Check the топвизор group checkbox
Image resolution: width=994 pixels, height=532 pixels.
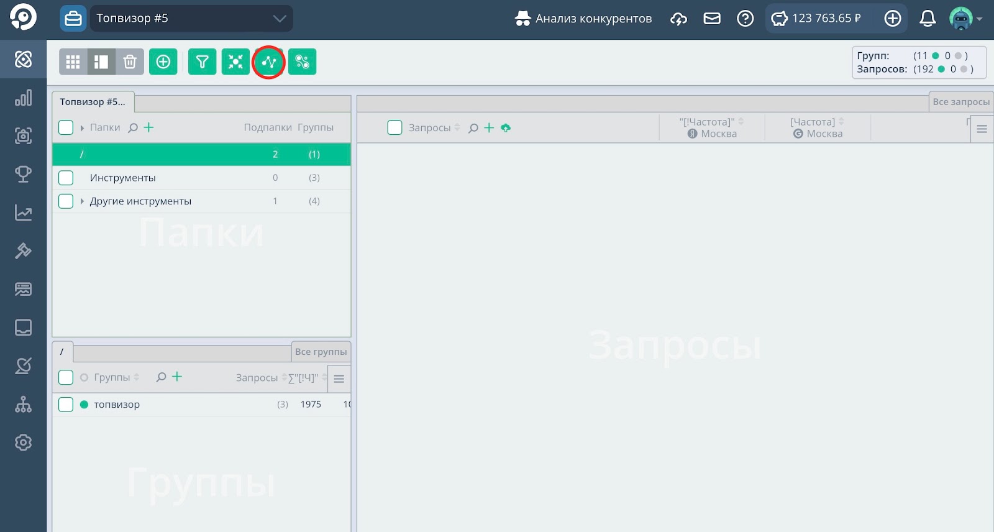pyautogui.click(x=66, y=405)
